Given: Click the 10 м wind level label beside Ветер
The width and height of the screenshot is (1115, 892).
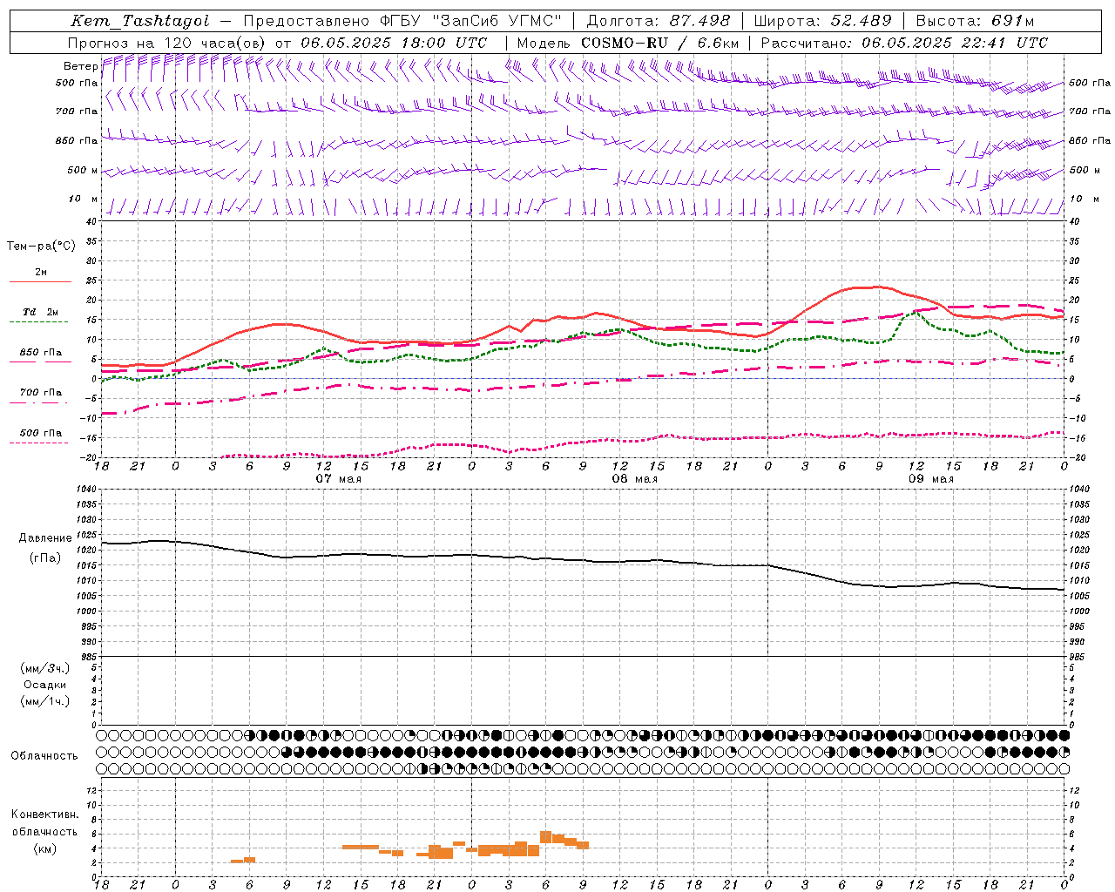Looking at the screenshot, I should 84,199.
